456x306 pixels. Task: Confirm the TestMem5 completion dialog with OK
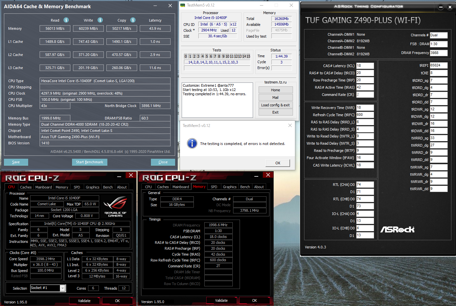pyautogui.click(x=278, y=163)
